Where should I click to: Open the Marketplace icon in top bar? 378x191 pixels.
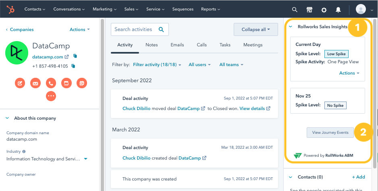309,9
